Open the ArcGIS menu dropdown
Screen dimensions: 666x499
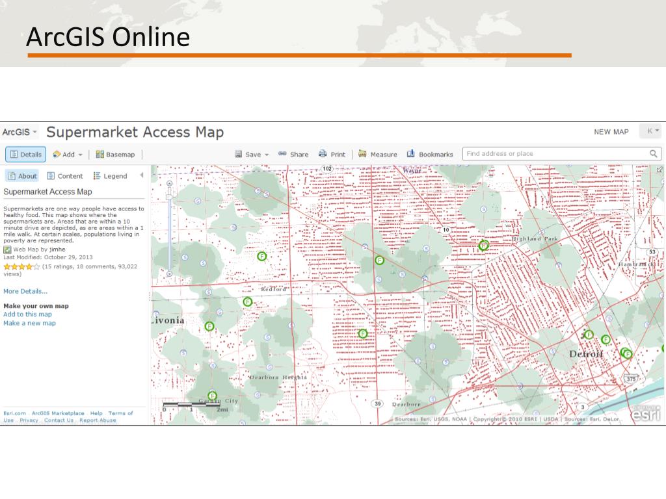(x=20, y=132)
